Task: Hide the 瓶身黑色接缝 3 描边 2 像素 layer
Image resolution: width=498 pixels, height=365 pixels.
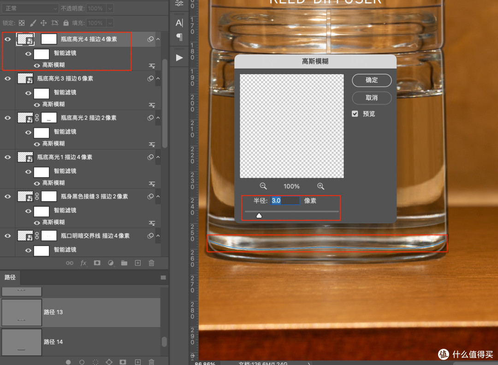Action: pyautogui.click(x=8, y=197)
